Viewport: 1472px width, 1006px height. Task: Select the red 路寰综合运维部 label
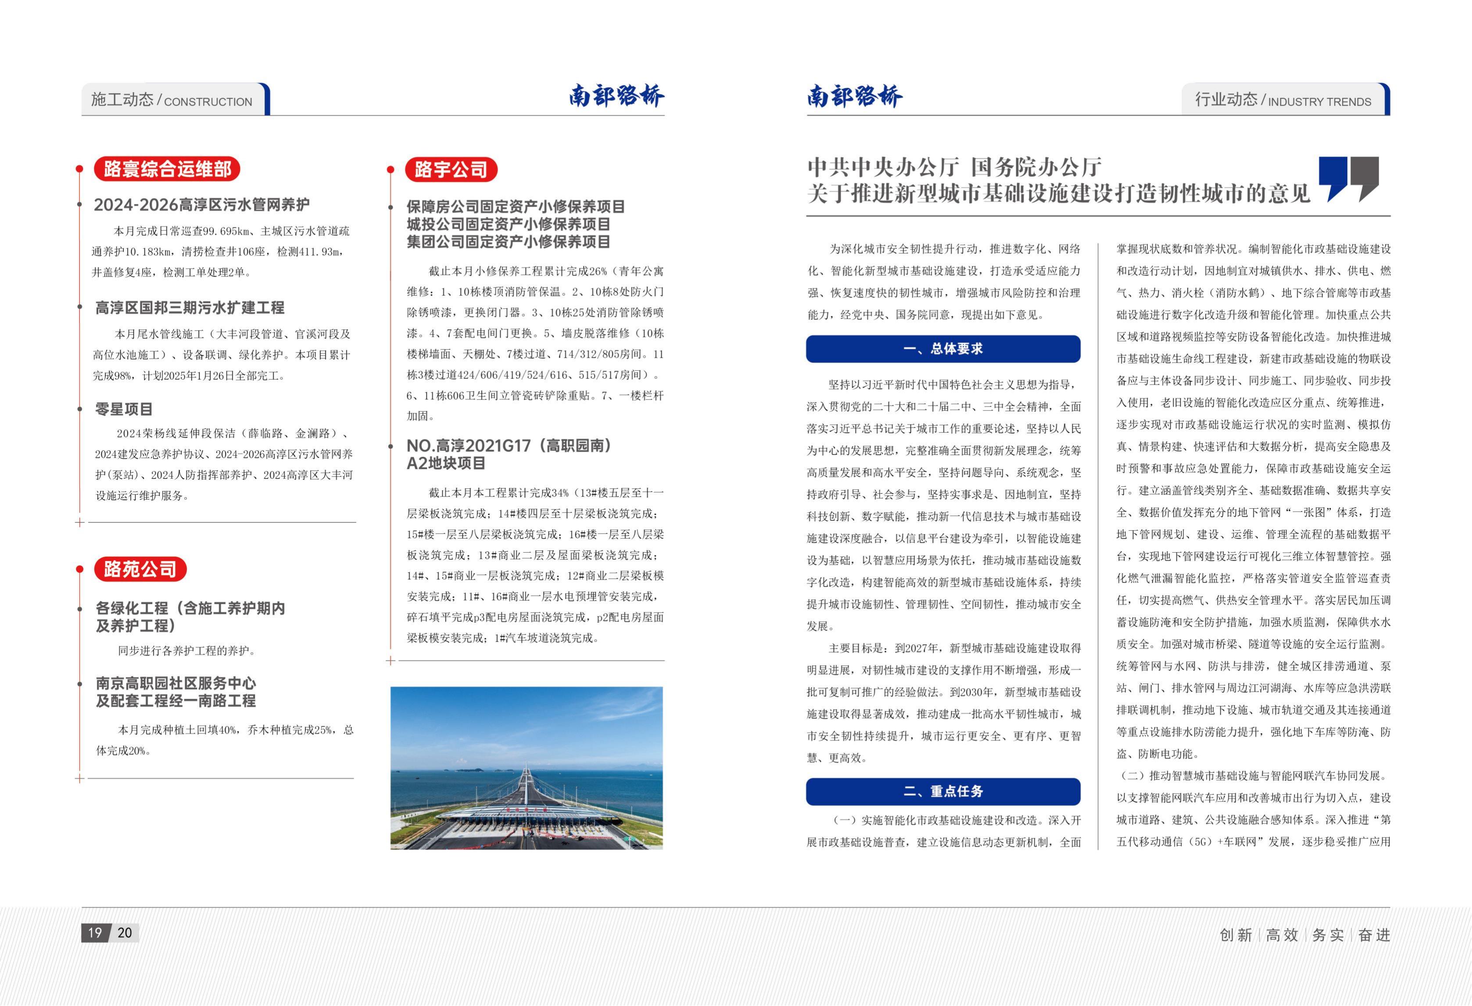167,169
